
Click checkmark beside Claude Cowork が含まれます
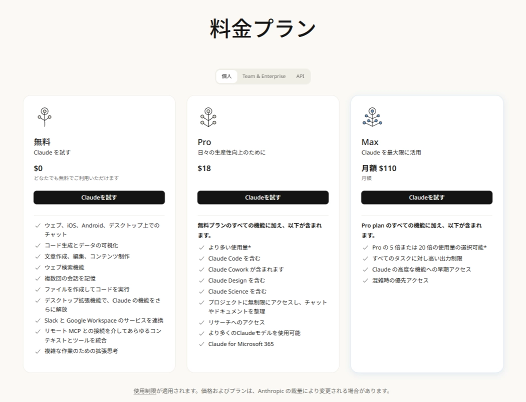pos(201,270)
